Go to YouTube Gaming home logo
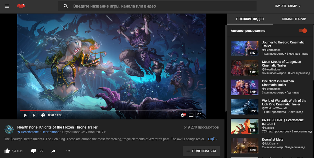 point(21,6)
